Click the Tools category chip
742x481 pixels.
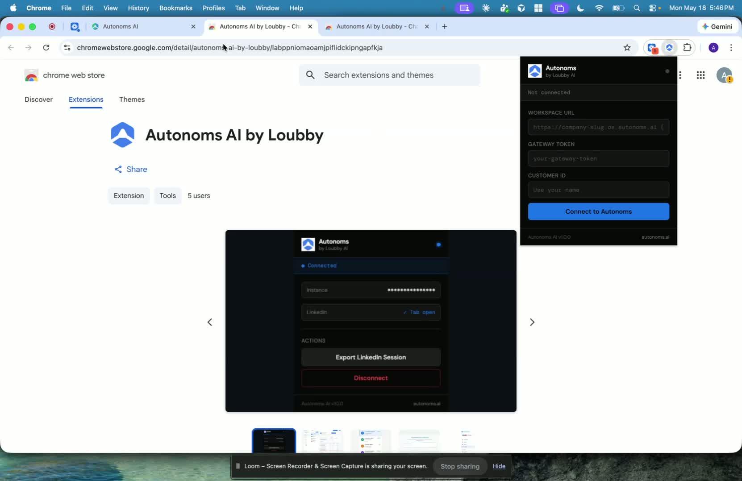pyautogui.click(x=168, y=195)
